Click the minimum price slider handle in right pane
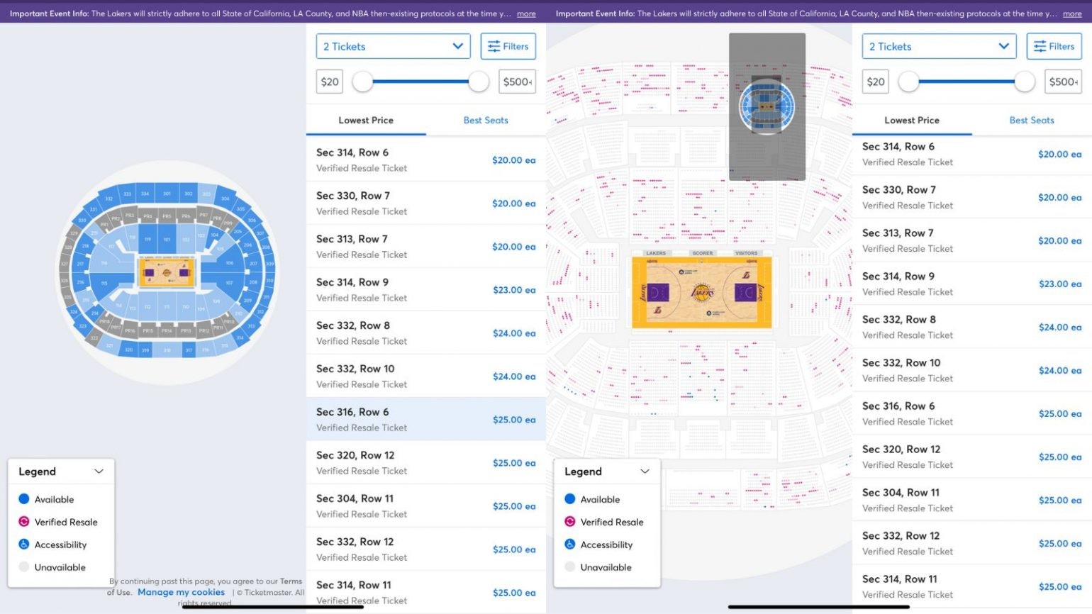Viewport: 1092px width, 614px height. (x=908, y=82)
